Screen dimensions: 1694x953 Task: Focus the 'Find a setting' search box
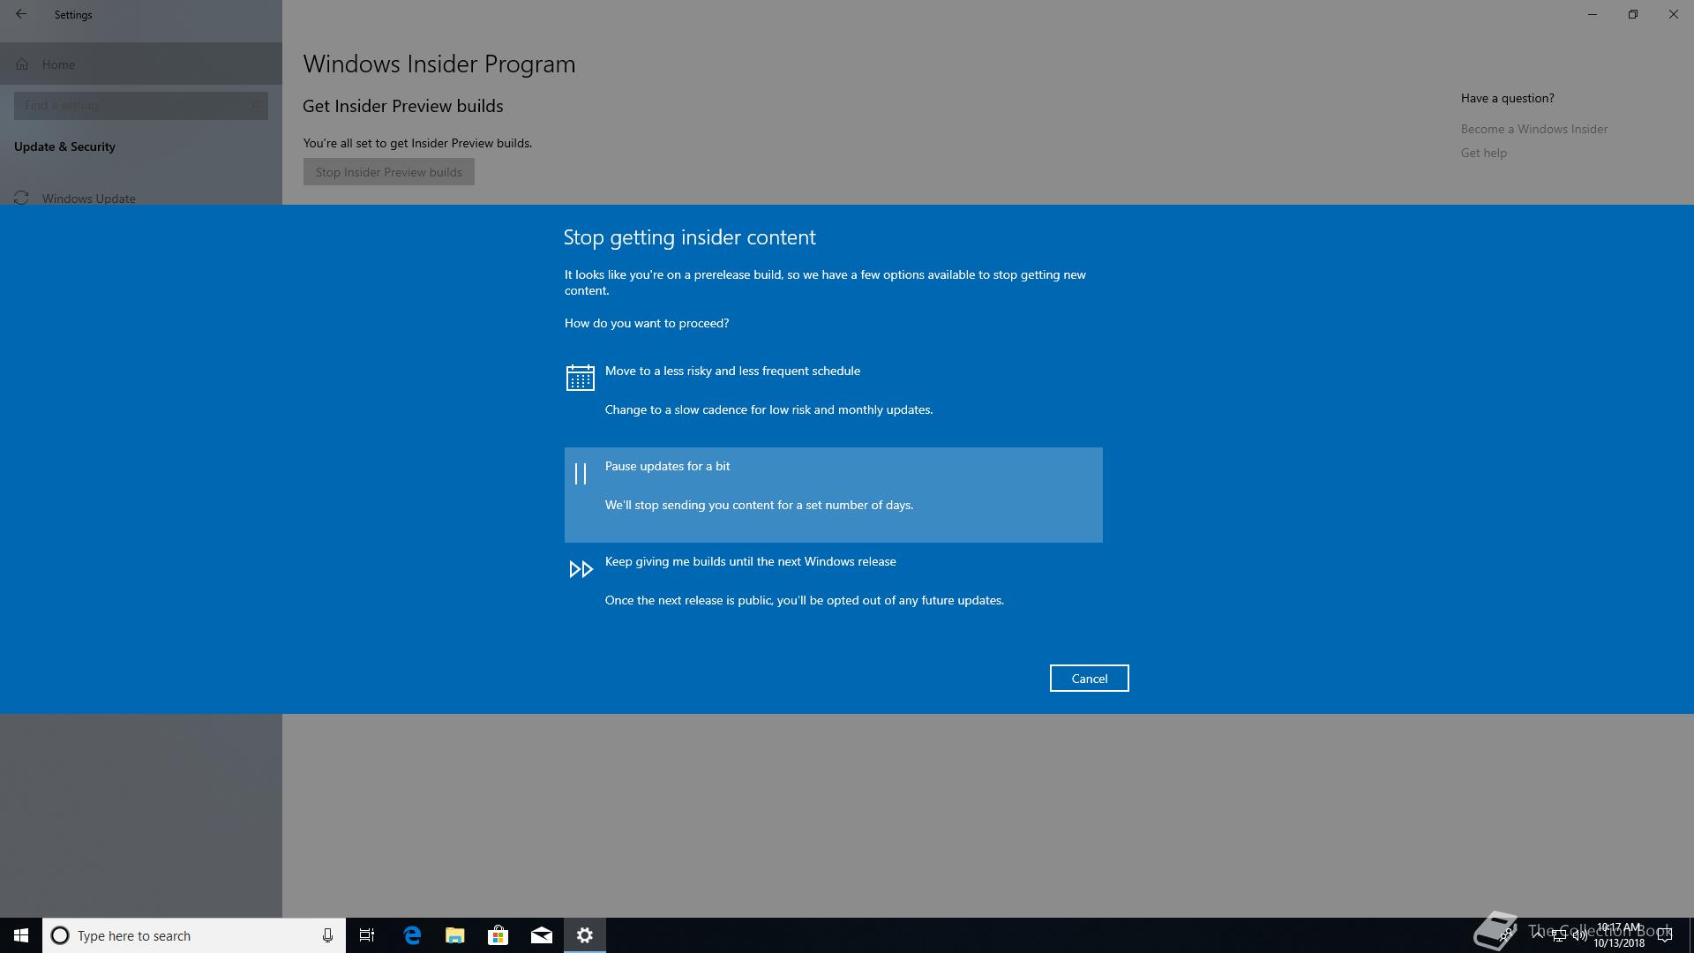click(x=141, y=105)
